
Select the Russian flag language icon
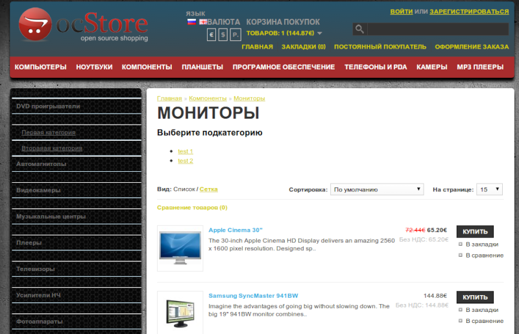tap(191, 22)
